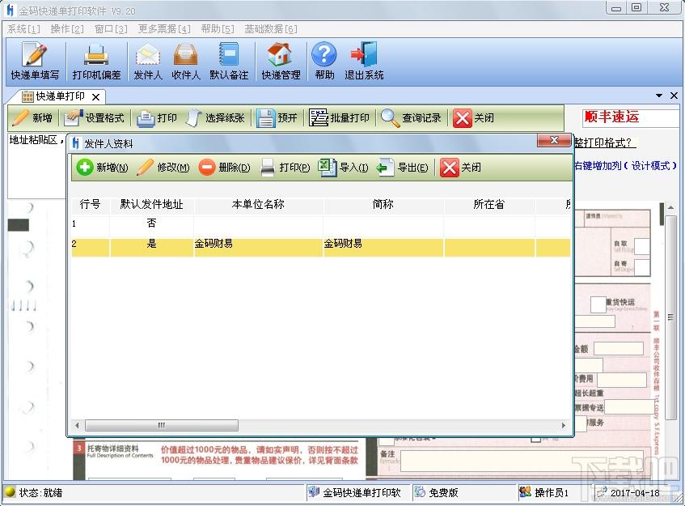The image size is (685, 506).
Task: Click the 所在省 column header
Action: pos(488,205)
